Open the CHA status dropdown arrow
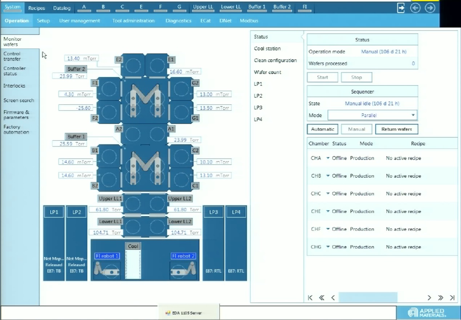Image resolution: width=461 pixels, height=320 pixels. click(x=328, y=158)
